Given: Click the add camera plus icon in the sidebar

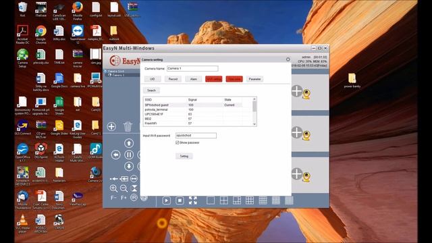Looking at the screenshot, I should 111,126.
